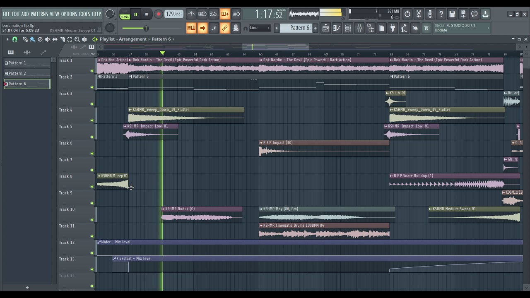Select the delete tool
The width and height of the screenshot is (530, 298).
40,39
